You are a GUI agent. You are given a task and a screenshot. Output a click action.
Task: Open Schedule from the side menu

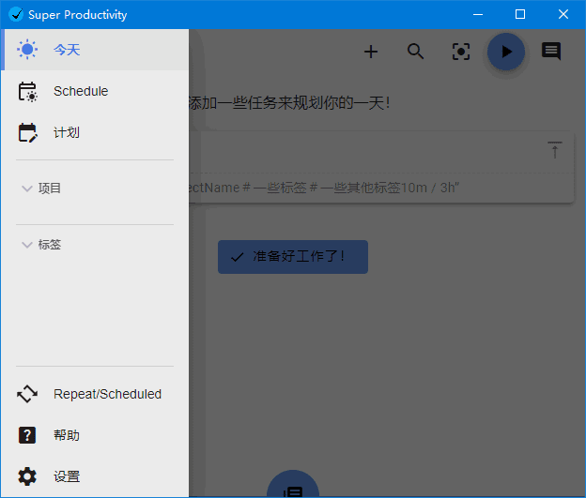(x=81, y=91)
